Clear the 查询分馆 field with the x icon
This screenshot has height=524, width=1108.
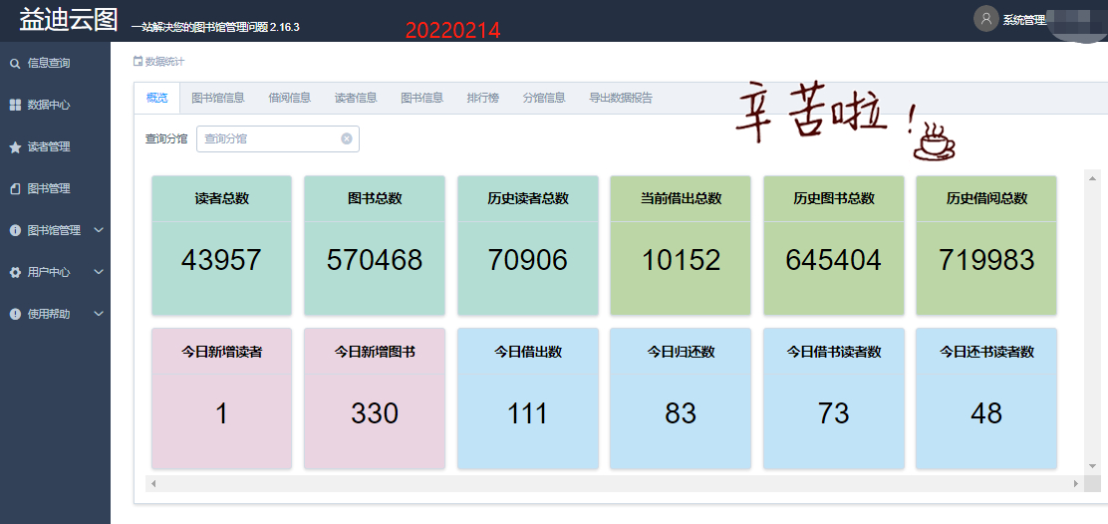[x=347, y=139]
